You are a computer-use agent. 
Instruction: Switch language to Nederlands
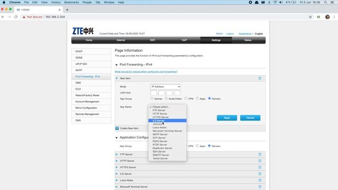245,34
